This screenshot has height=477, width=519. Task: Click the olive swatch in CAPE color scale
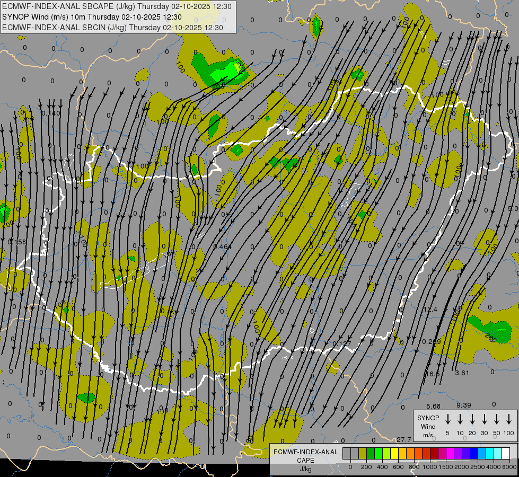coord(363,454)
